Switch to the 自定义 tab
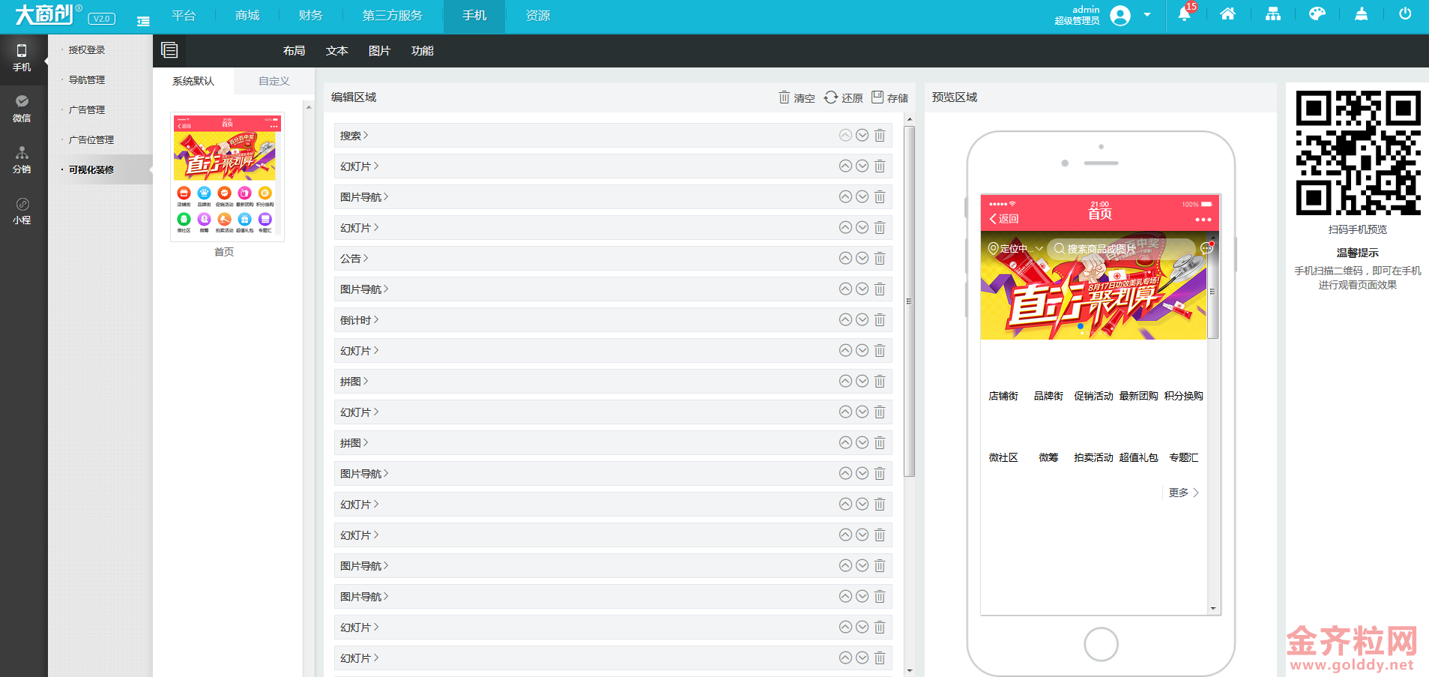Screen dimensions: 1429x677 click(274, 81)
